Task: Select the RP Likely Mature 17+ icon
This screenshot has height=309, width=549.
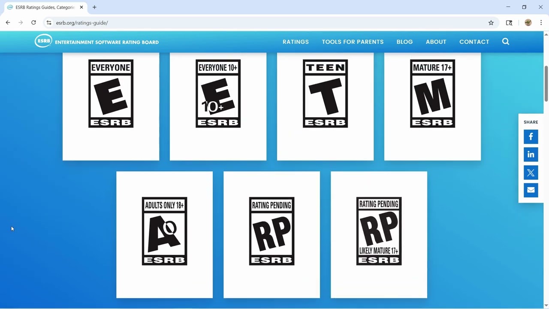Action: tap(379, 231)
